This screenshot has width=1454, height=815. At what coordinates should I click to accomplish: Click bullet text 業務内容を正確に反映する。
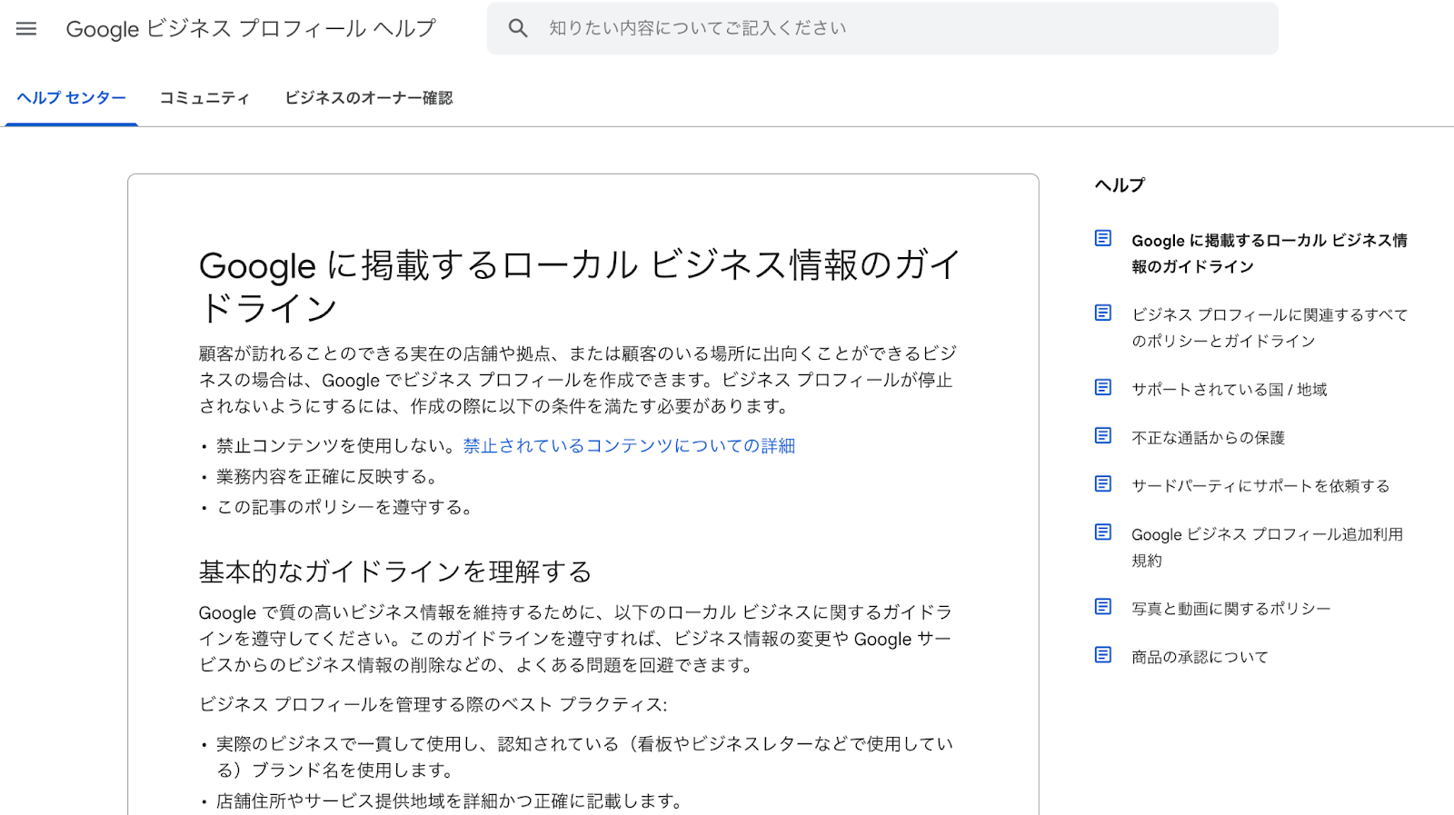329,477
